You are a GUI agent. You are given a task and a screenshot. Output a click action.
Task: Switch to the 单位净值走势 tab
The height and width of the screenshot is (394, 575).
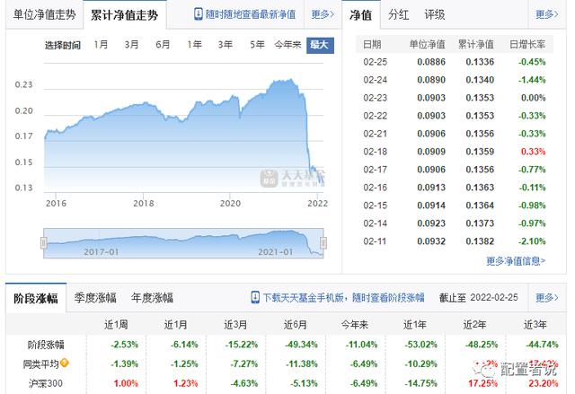pos(44,14)
